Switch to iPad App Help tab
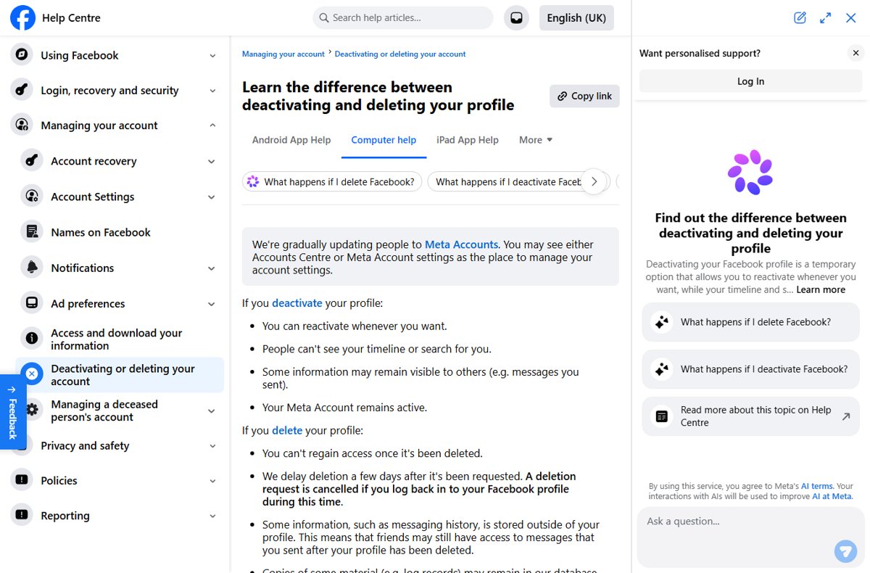 (x=468, y=140)
